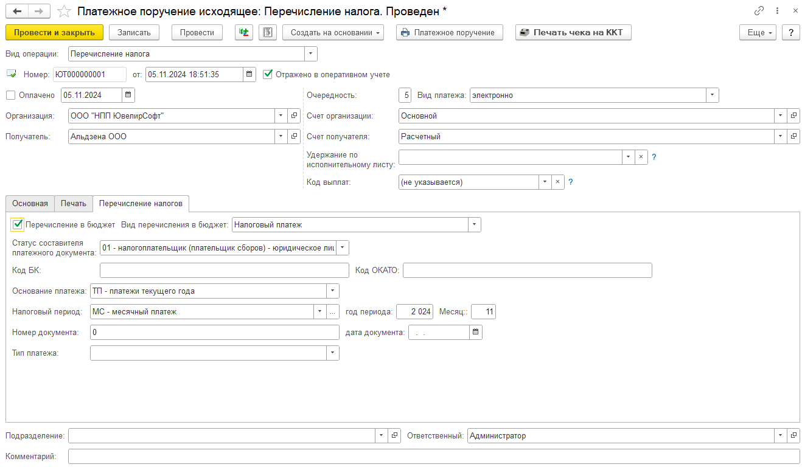
Task: Expand Вид перечисления в бюджет dropdown
Action: [475, 224]
